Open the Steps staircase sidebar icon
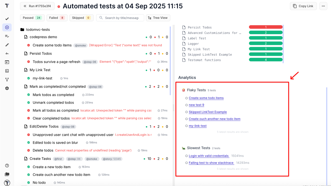This screenshot has height=186, width=331. click(7, 45)
